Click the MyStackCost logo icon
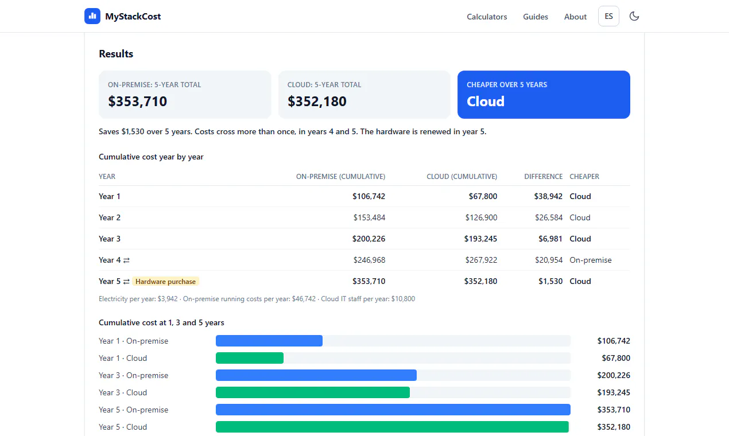 point(92,16)
